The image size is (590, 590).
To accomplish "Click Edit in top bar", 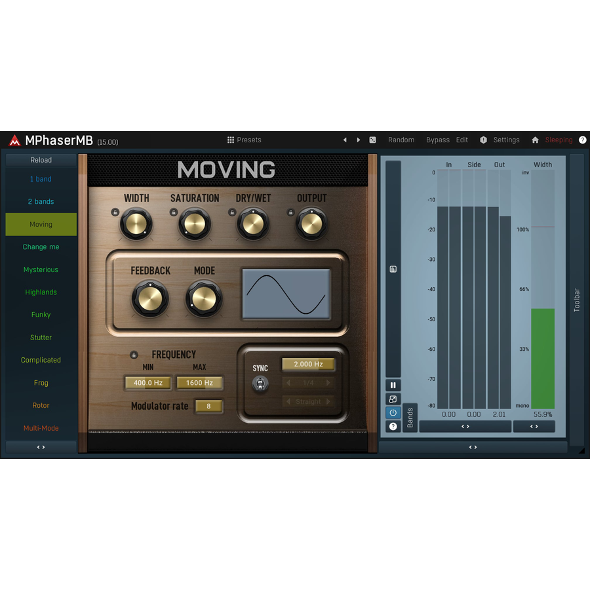I will click(462, 140).
